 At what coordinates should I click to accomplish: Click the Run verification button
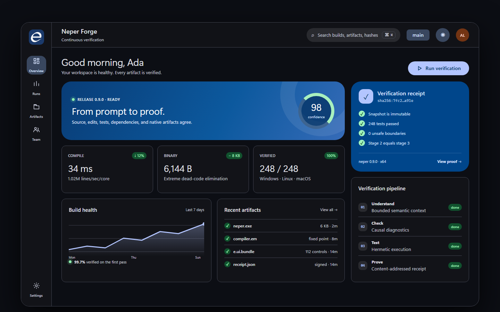click(439, 68)
